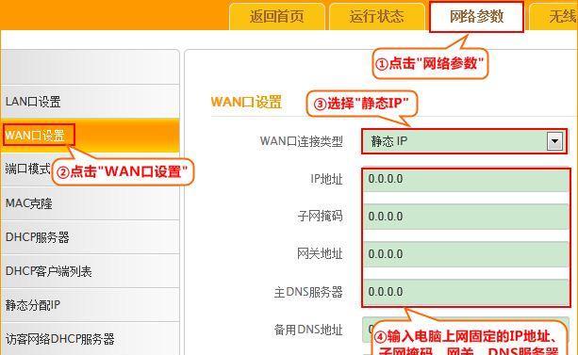Switch to the 运行状态 tab

click(x=377, y=17)
